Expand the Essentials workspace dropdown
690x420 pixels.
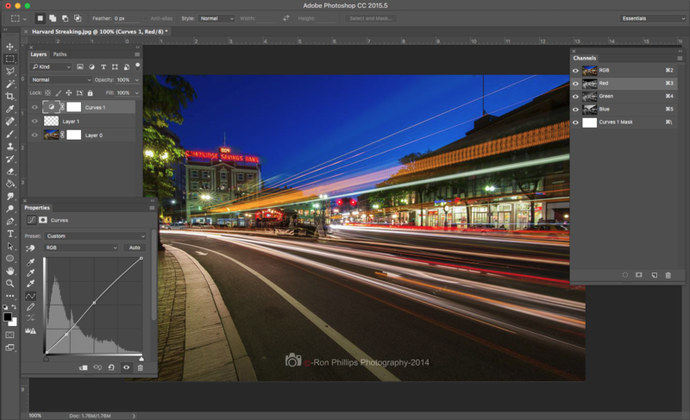coord(652,18)
